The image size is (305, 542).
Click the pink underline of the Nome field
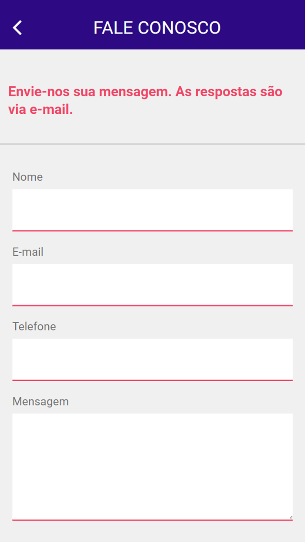point(152,229)
